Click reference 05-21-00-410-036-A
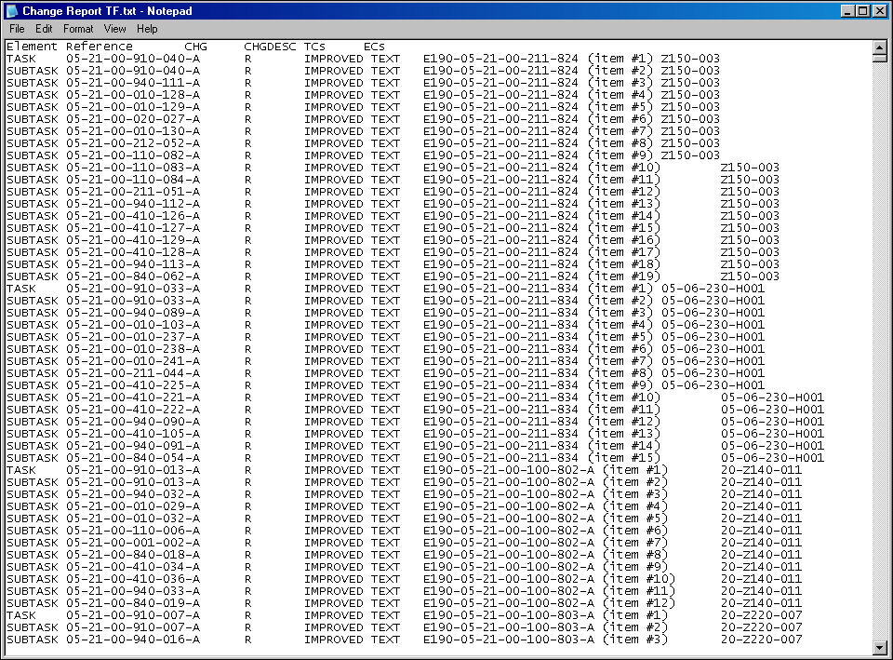 click(133, 580)
